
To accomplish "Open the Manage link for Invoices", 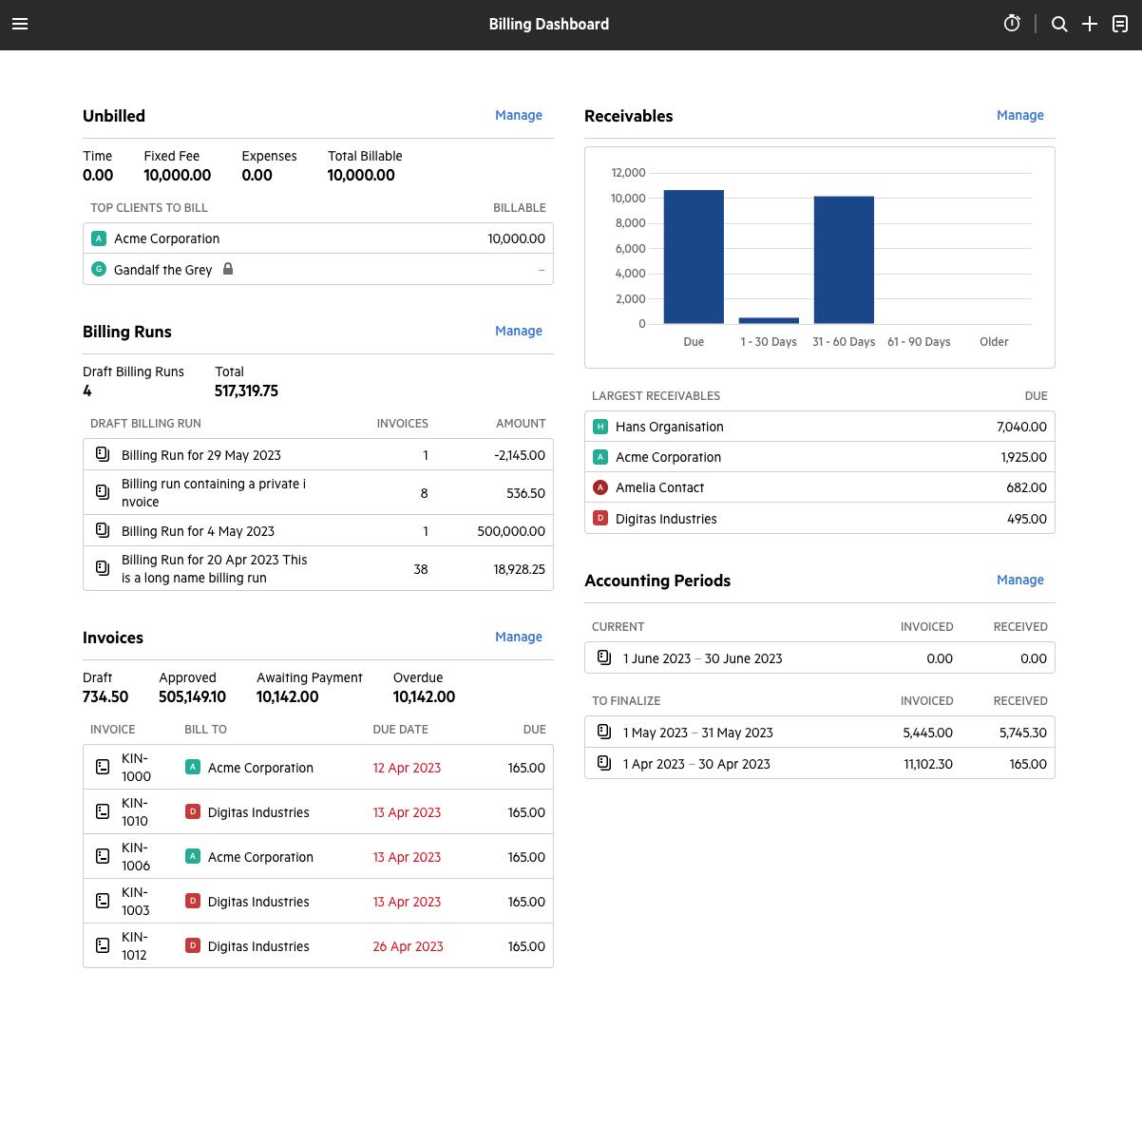I will click(x=519, y=637).
